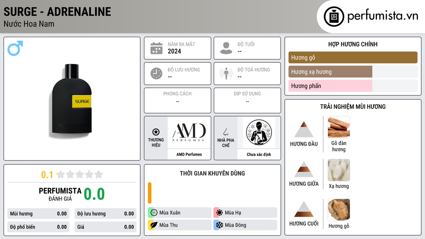Click the sillage icon beside Độ toả hương

226,73
